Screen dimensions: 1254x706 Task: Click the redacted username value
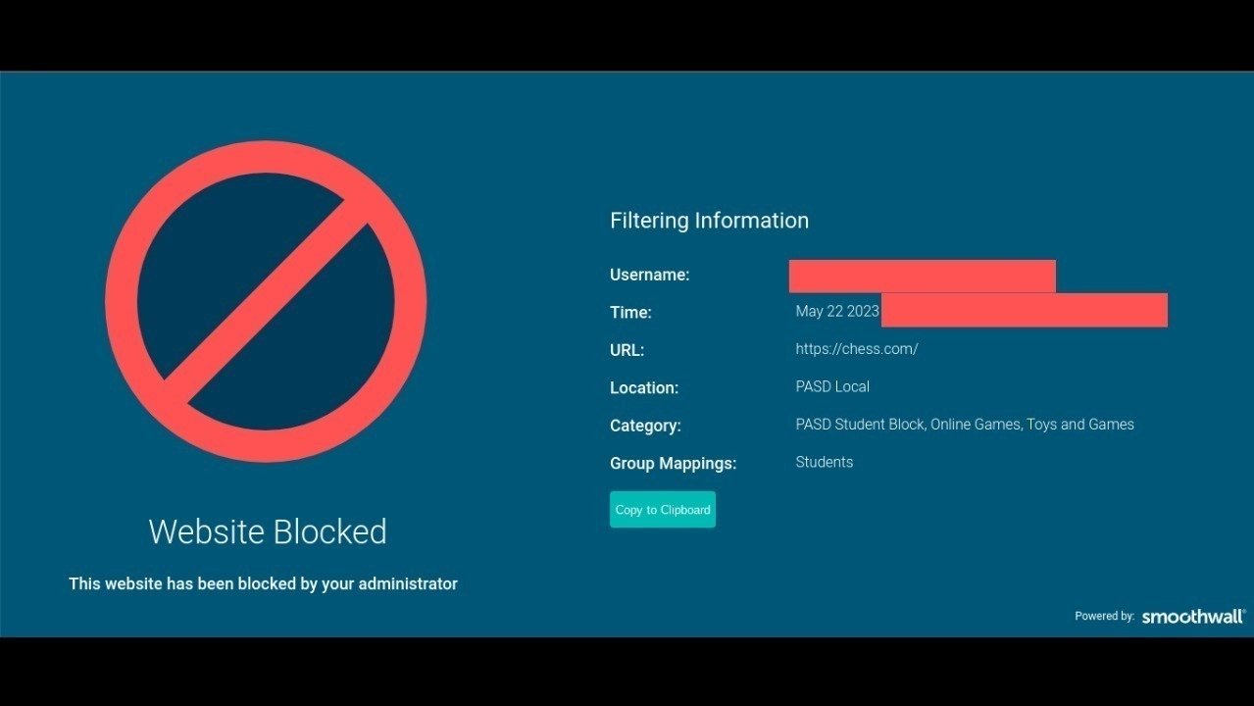[x=922, y=277]
